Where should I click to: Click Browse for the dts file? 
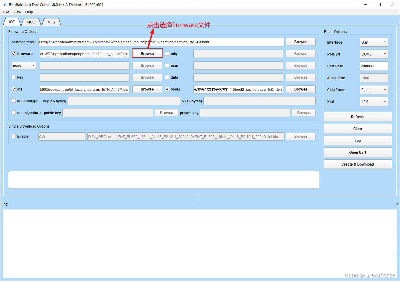pos(147,89)
